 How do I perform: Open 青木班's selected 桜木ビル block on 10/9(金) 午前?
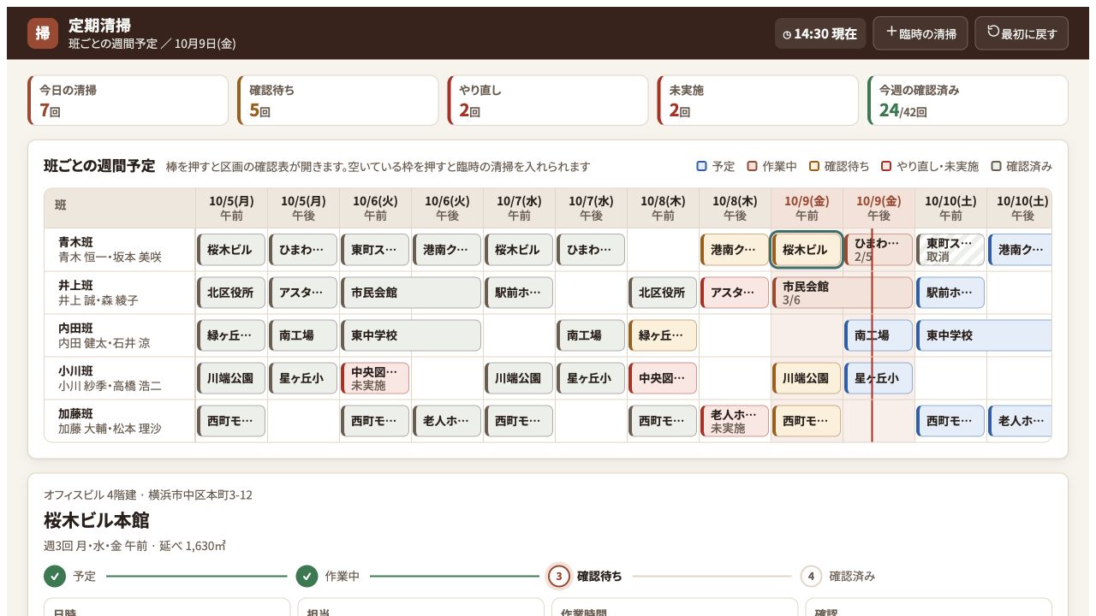click(x=807, y=250)
